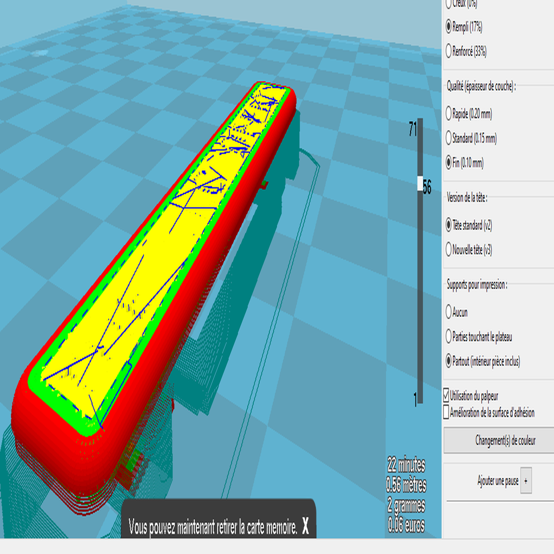Screen dimensions: 554x554
Task: Click the 2 grammes weight estimate
Action: [x=406, y=505]
